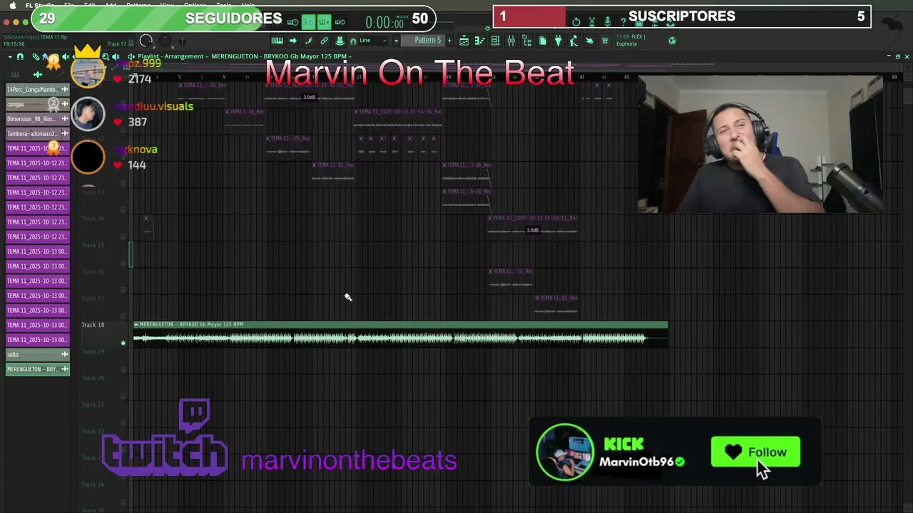913x513 pixels.
Task: Click the project files page icon
Action: (543, 41)
